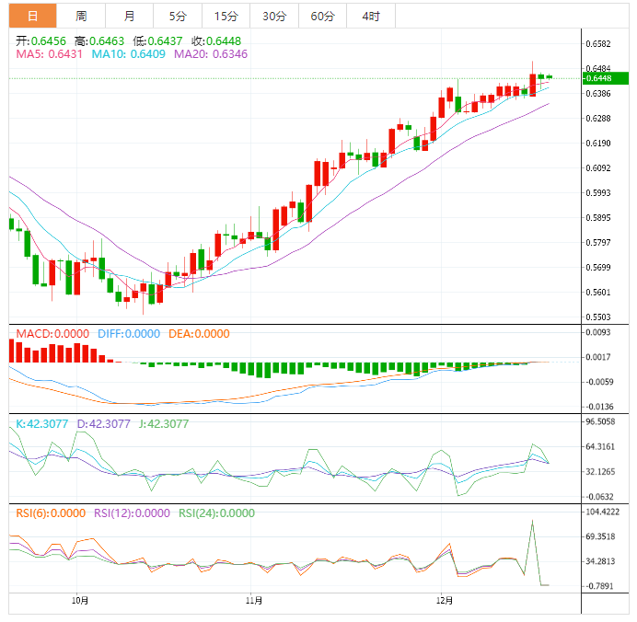Open the 月 monthly chart tab
This screenshot has width=637, height=622.
coord(129,16)
